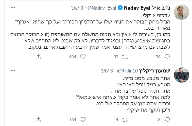Screen dimensions: 192x126
Task: Retweet Nadav Eyal's tweet with 32 retweets
Action: [124, 57]
